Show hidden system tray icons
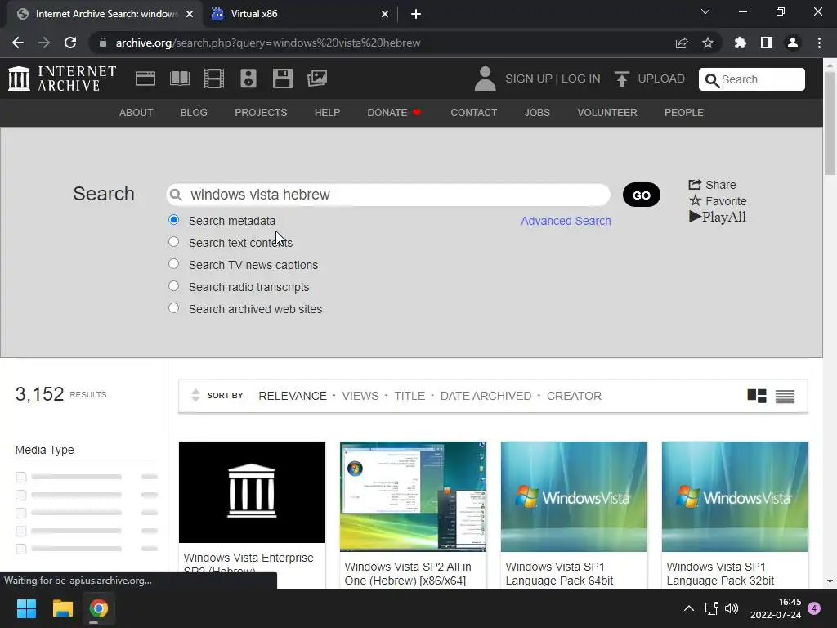The width and height of the screenshot is (837, 628). click(x=689, y=608)
